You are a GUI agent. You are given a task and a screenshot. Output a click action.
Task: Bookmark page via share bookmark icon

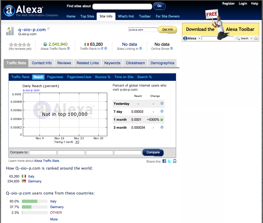pyautogui.click(x=175, y=161)
